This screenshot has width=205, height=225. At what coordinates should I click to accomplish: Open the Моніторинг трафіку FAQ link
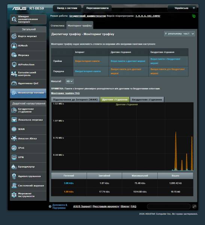(x=65, y=93)
